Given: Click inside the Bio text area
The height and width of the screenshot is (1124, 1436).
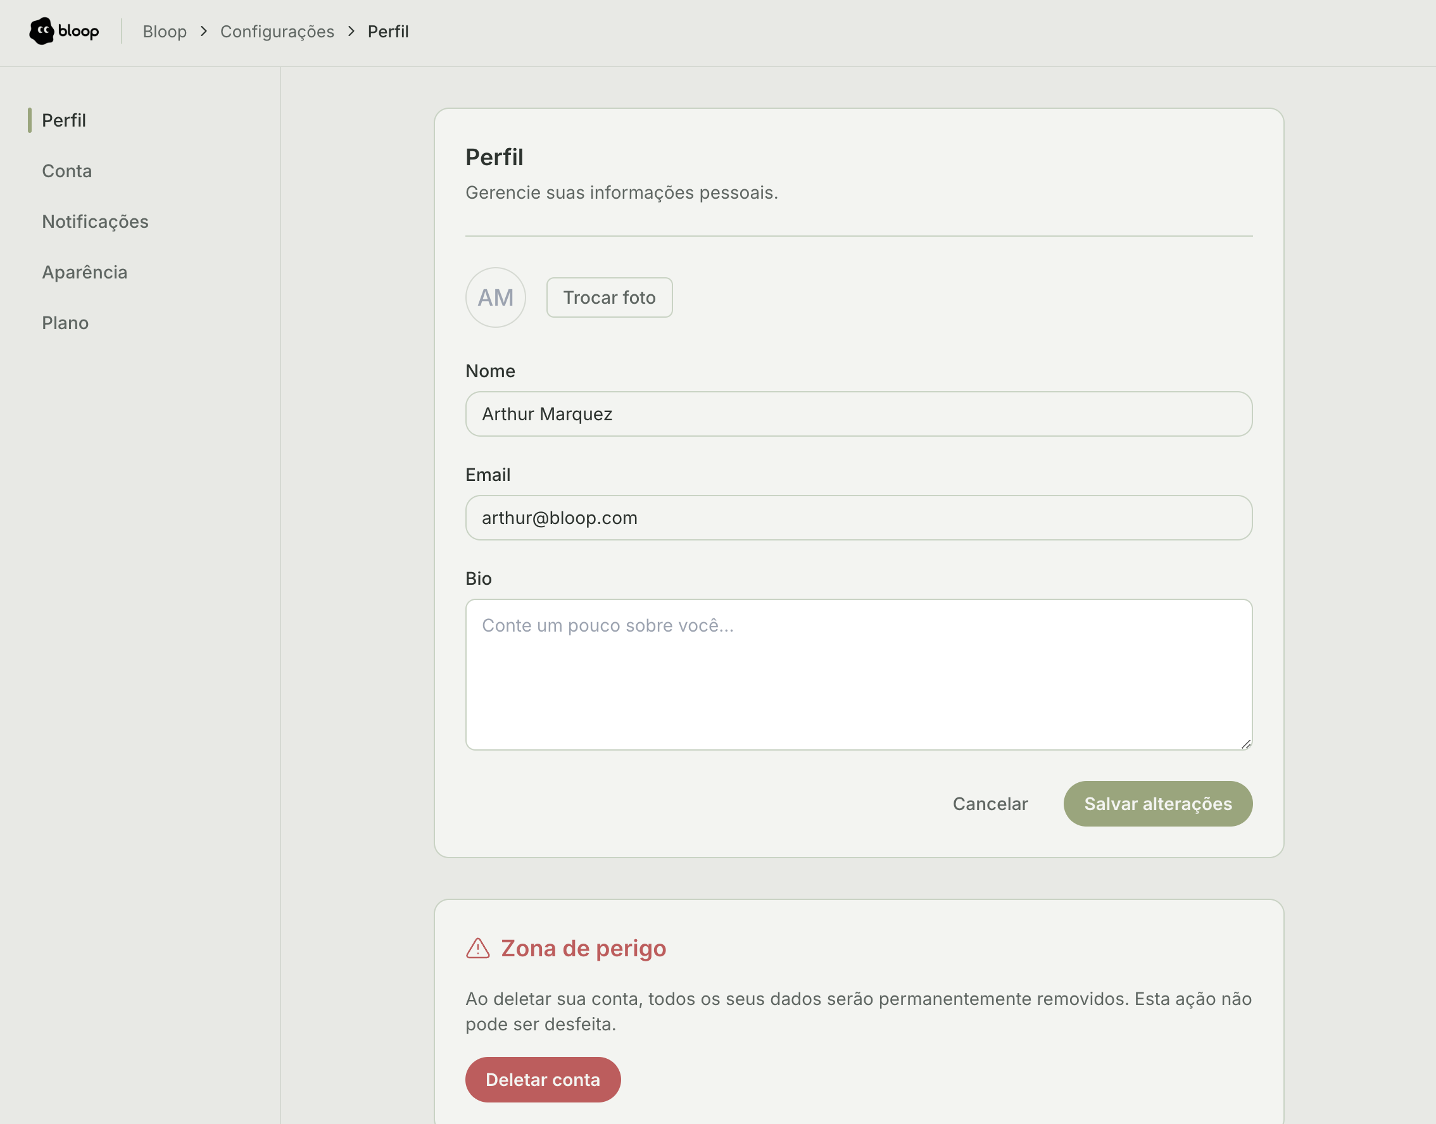Looking at the screenshot, I should [x=858, y=674].
